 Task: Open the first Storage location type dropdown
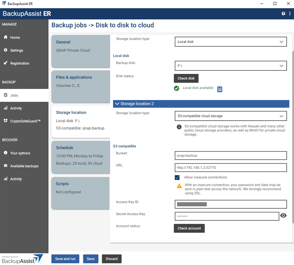[x=231, y=41]
